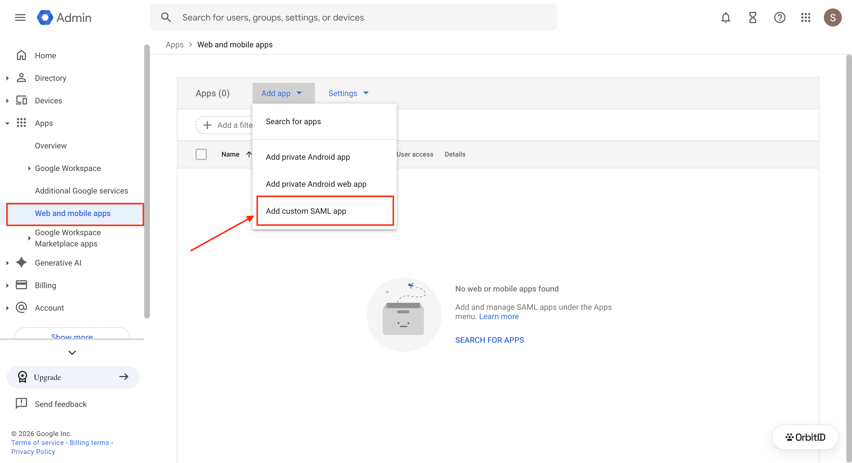This screenshot has height=463, width=852.
Task: Choose Add private Android web app
Action: click(325, 184)
